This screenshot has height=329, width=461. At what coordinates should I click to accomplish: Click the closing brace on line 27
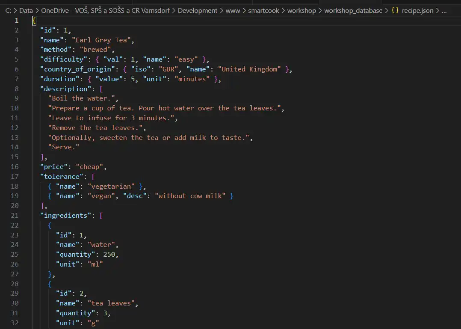50,274
